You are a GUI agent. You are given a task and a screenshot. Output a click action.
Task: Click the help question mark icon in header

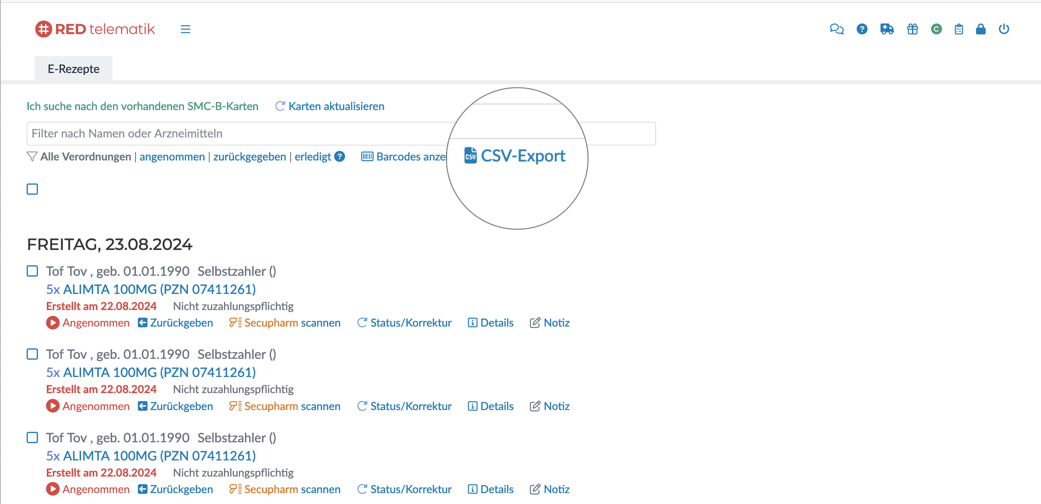861,29
